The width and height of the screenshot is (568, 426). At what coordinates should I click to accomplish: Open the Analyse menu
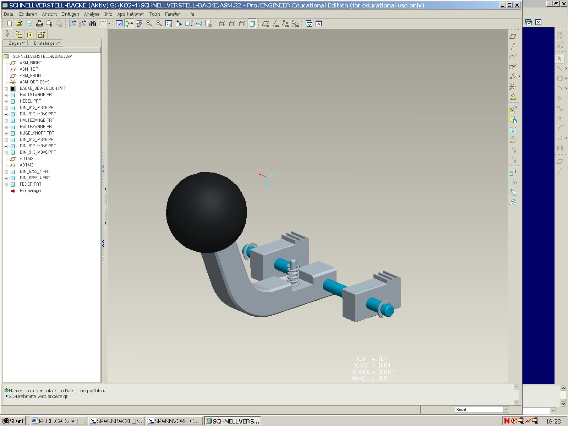coord(92,14)
